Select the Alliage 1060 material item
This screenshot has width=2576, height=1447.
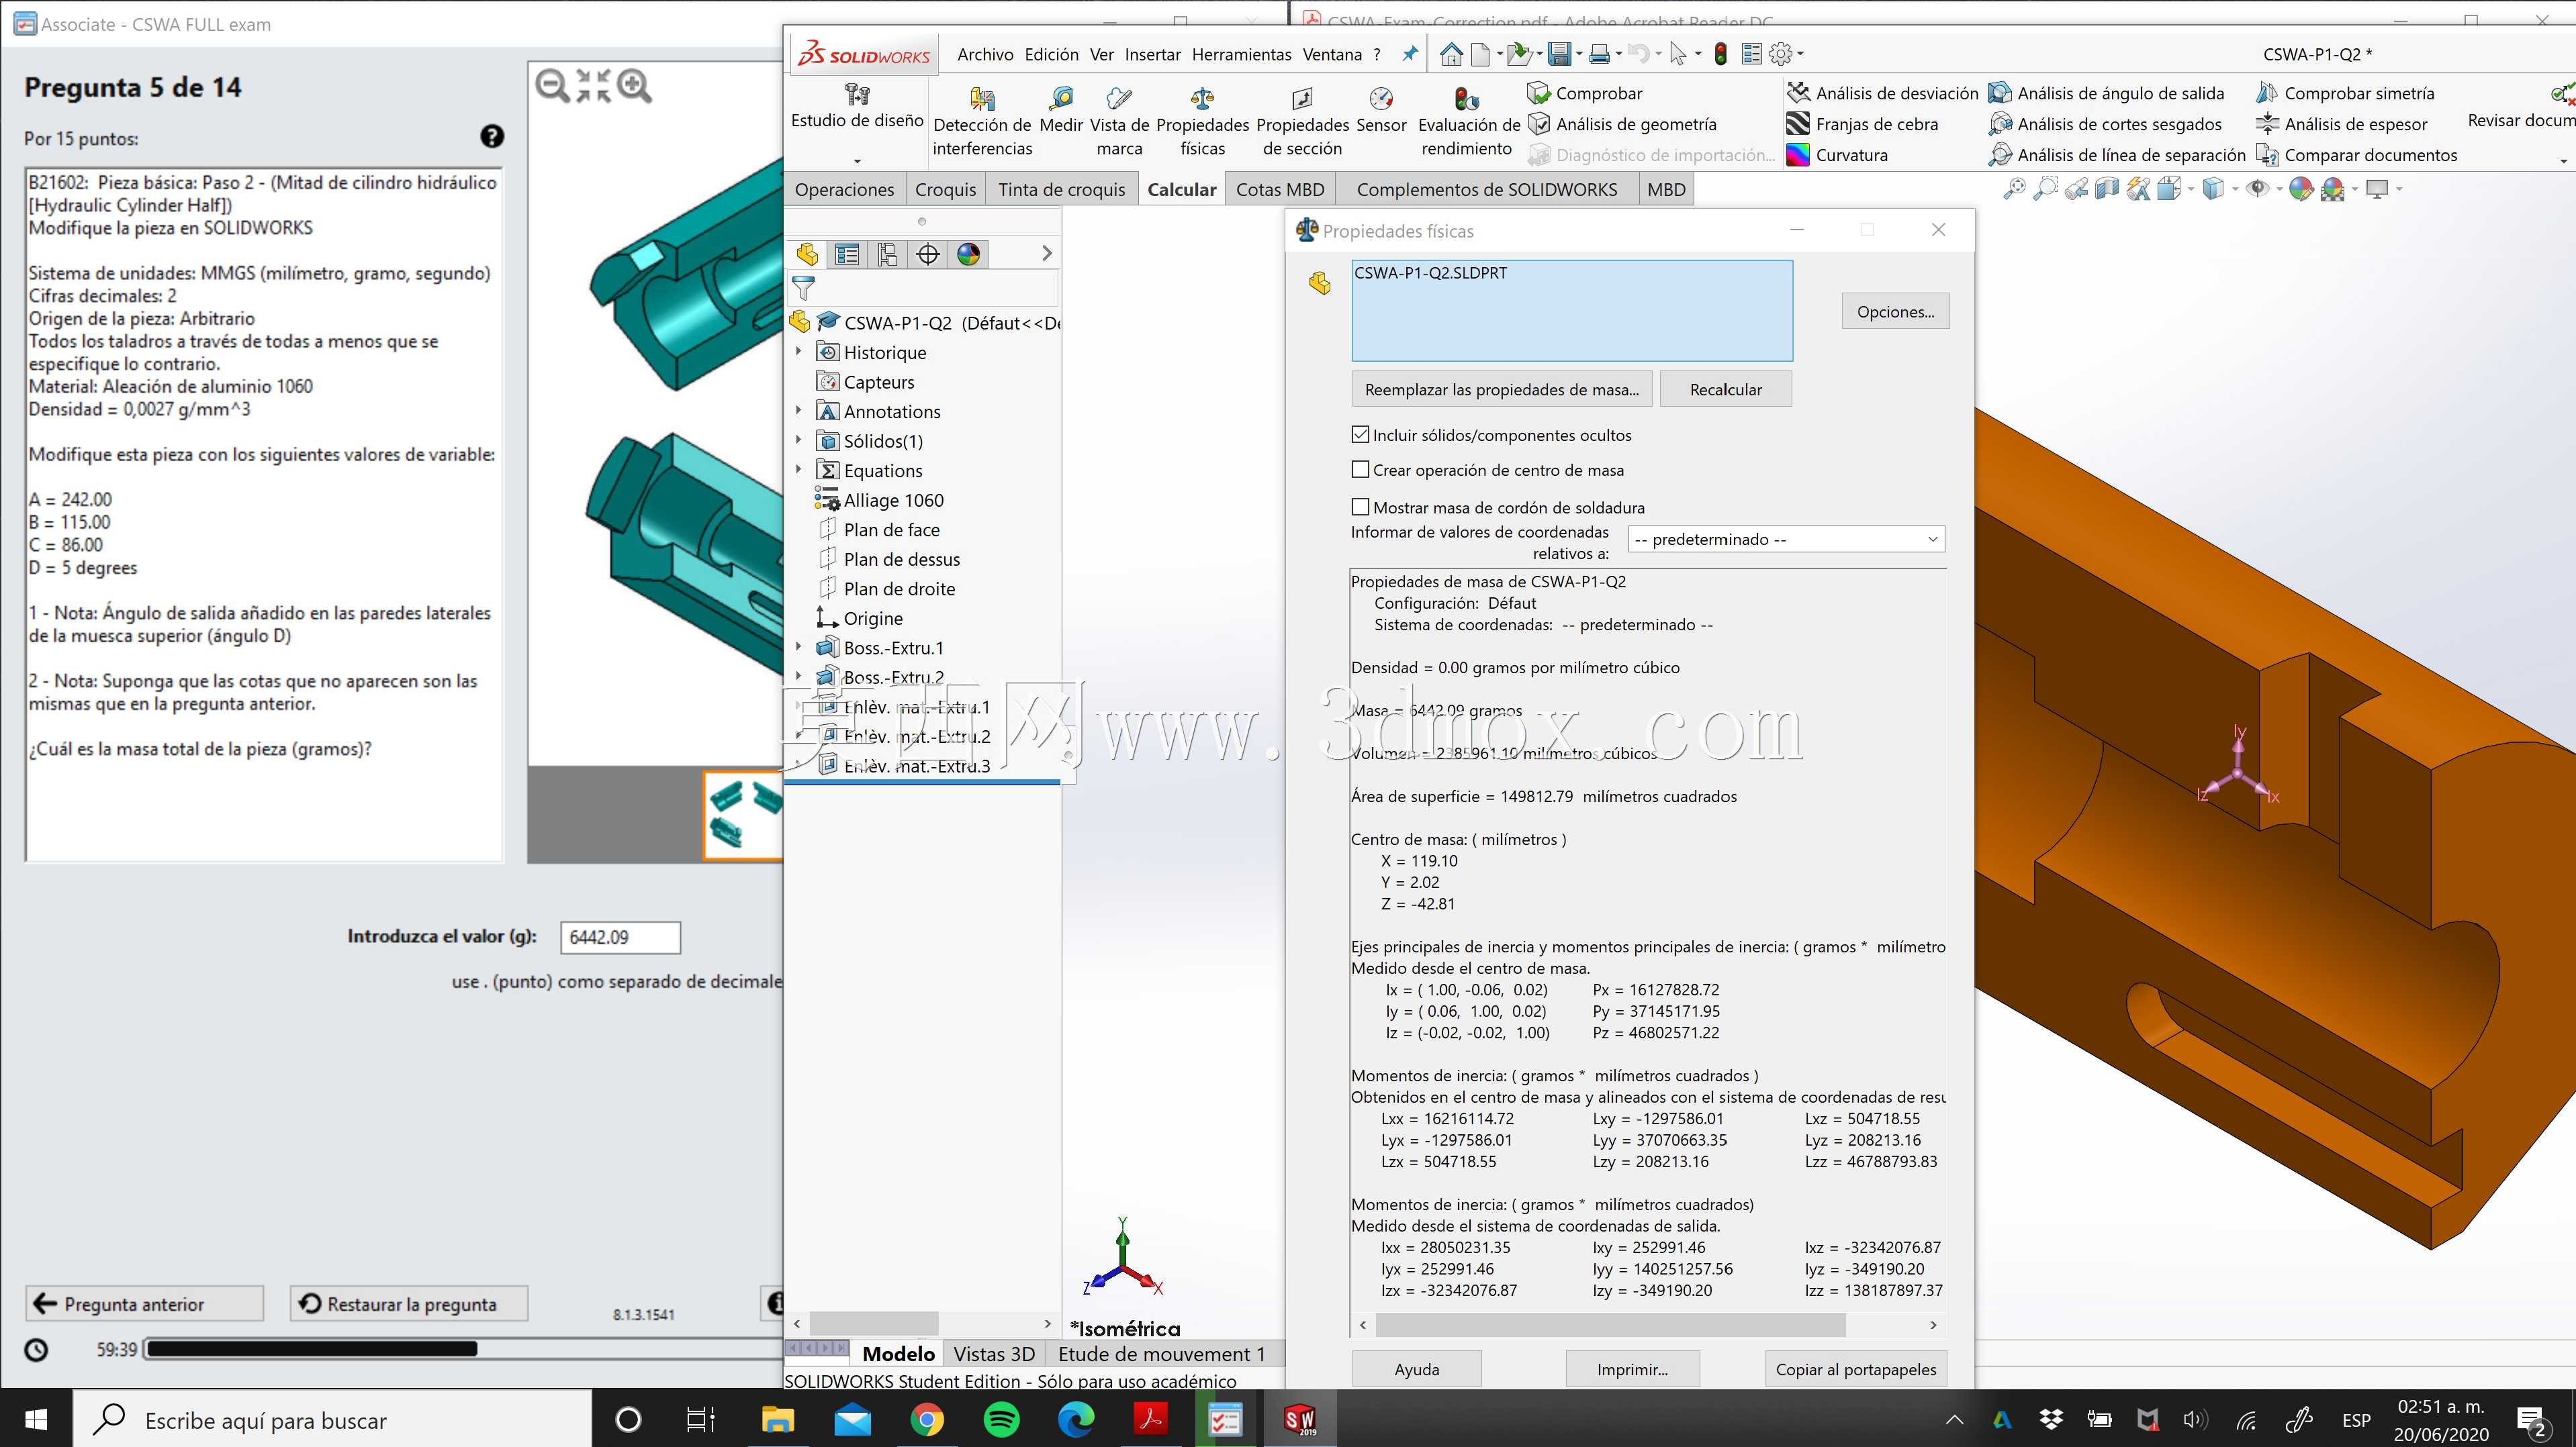click(892, 499)
